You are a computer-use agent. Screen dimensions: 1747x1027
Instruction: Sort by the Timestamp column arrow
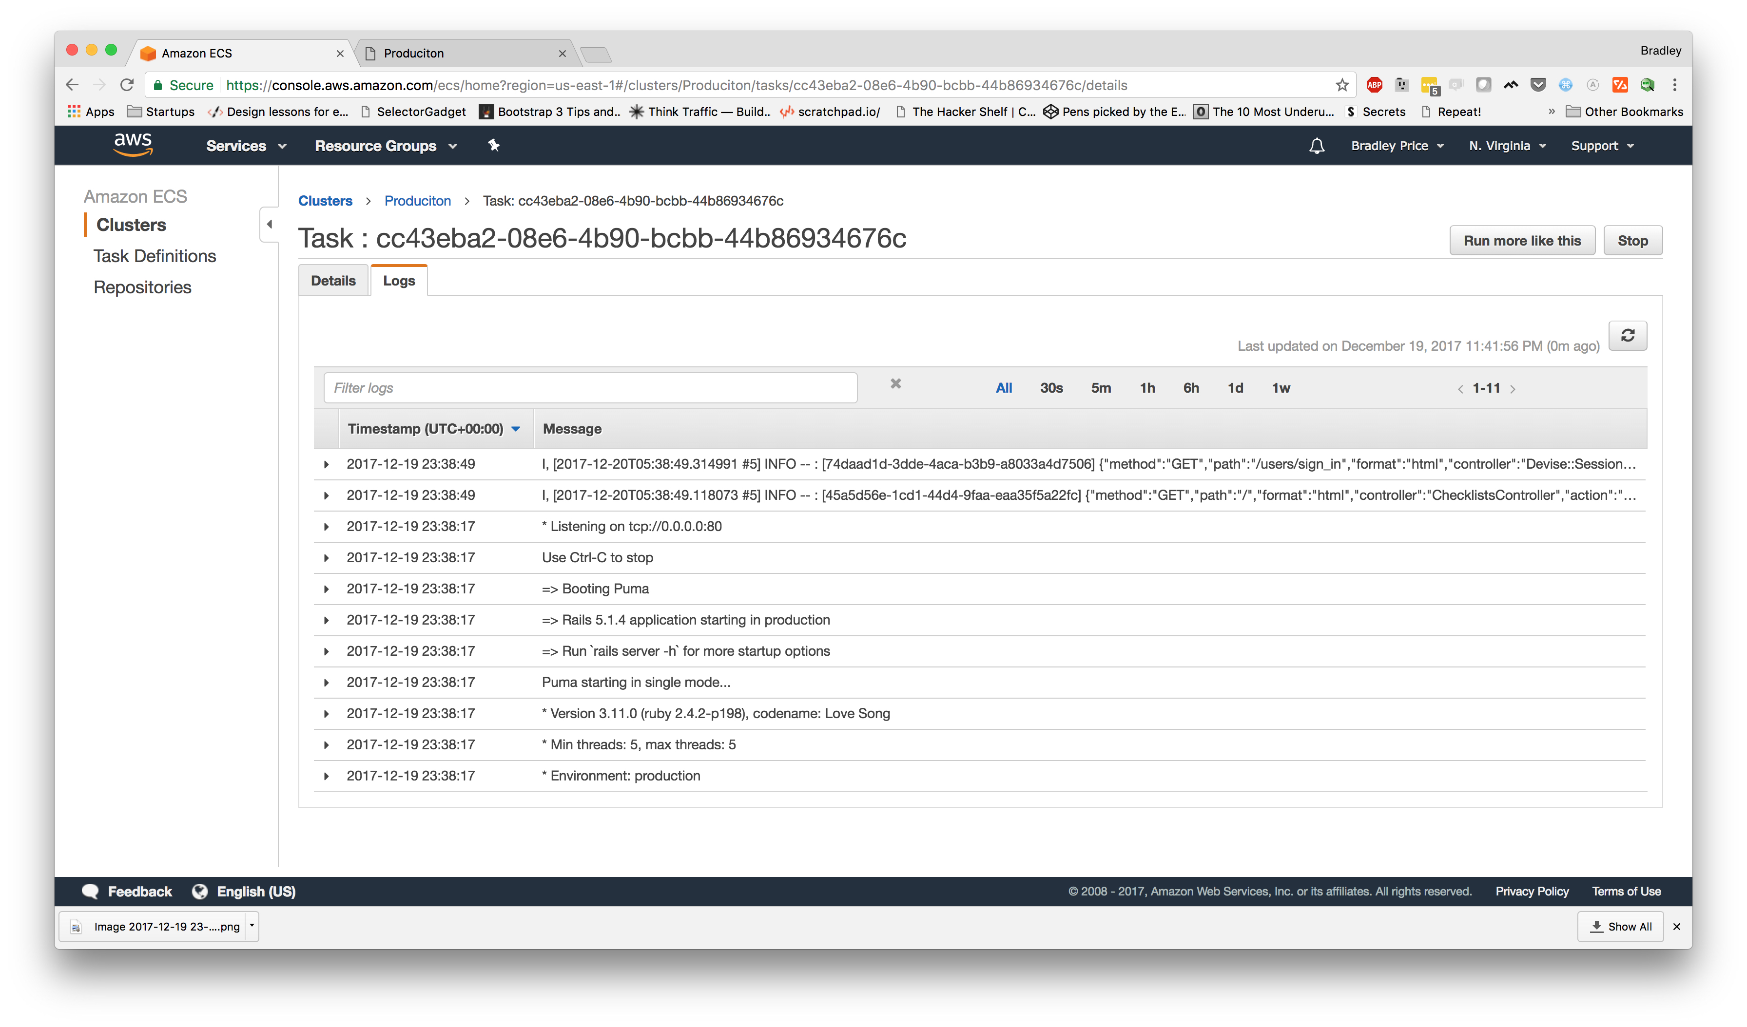point(515,429)
